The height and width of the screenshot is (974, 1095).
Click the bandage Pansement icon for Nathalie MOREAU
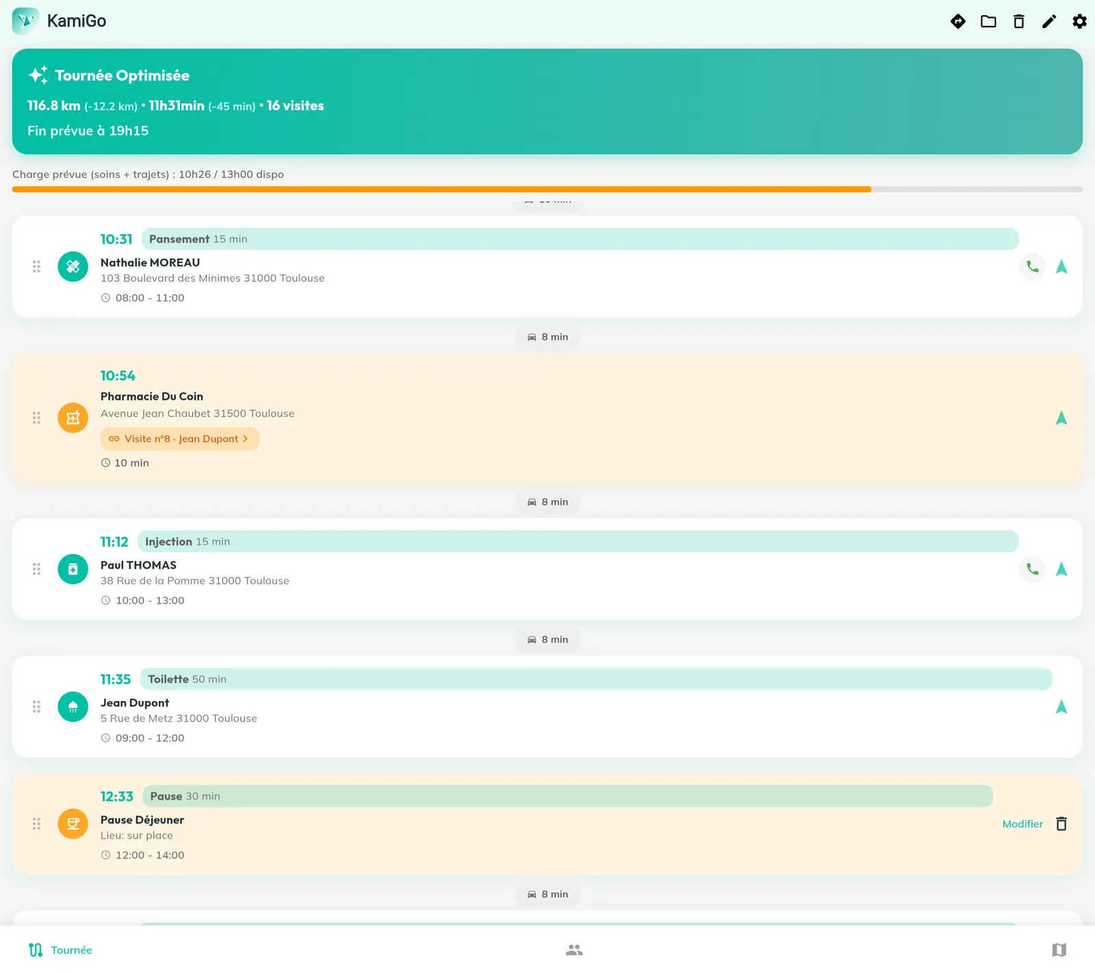[73, 267]
